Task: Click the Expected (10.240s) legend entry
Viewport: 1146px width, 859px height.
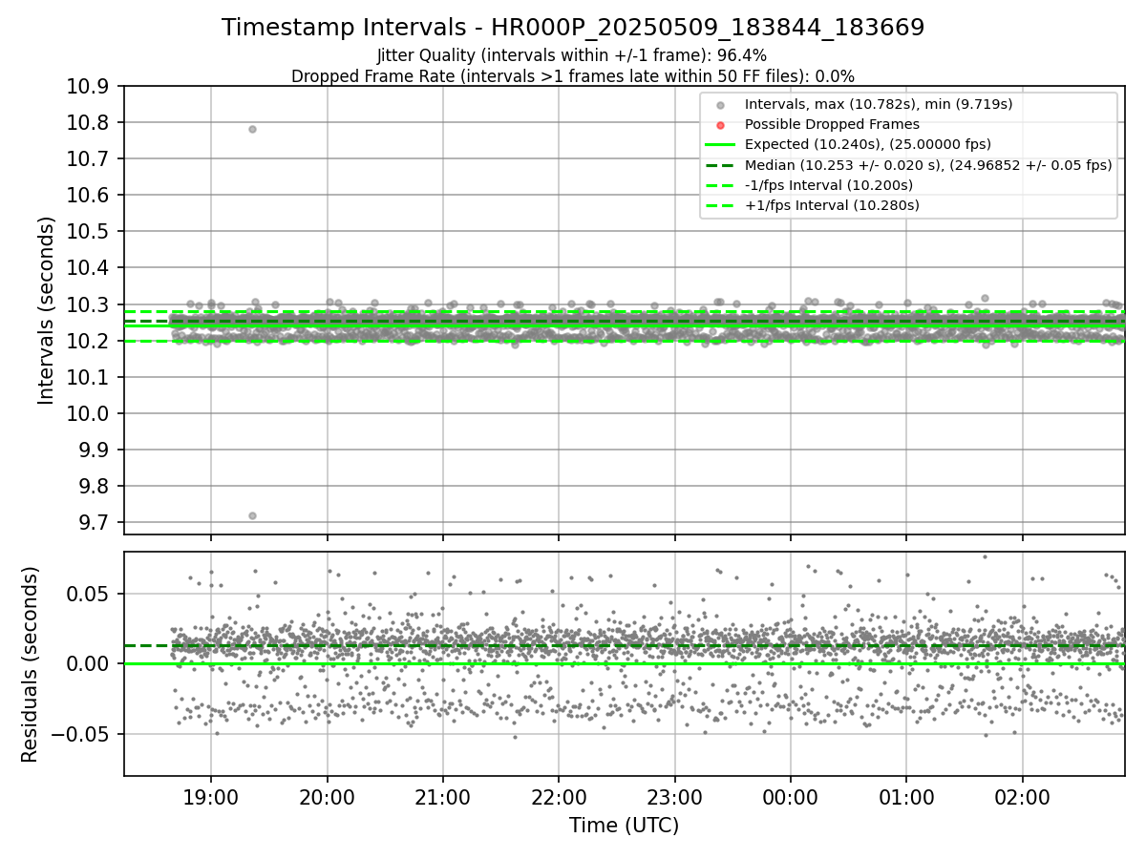Action: (x=868, y=144)
